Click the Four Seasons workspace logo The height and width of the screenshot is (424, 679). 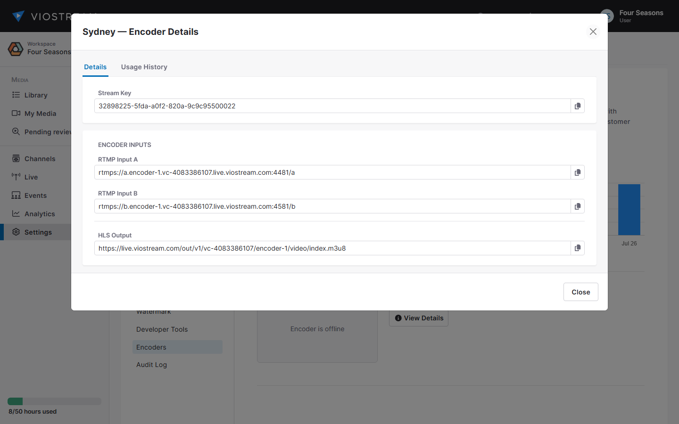(x=16, y=49)
